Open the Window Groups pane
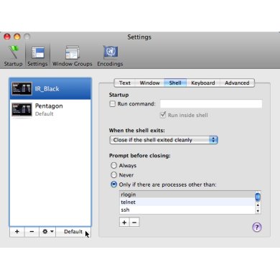280x280 pixels. [72, 56]
